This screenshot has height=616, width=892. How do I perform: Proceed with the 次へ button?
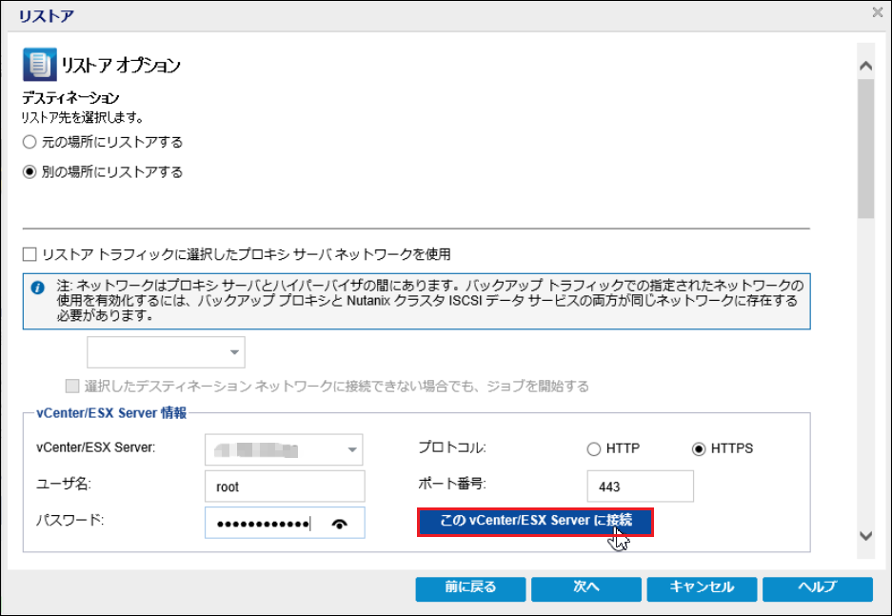pos(585,587)
